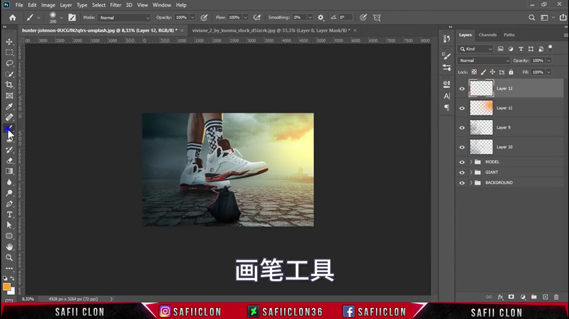The image size is (569, 319).
Task: Toggle lock transparent pixels
Action: click(474, 72)
